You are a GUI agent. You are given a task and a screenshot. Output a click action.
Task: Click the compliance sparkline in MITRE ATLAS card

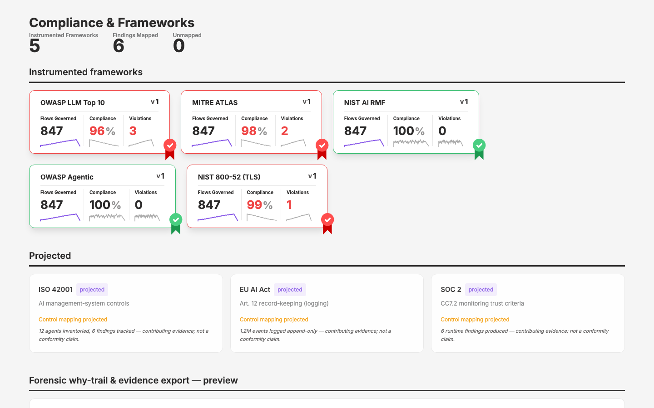point(256,143)
